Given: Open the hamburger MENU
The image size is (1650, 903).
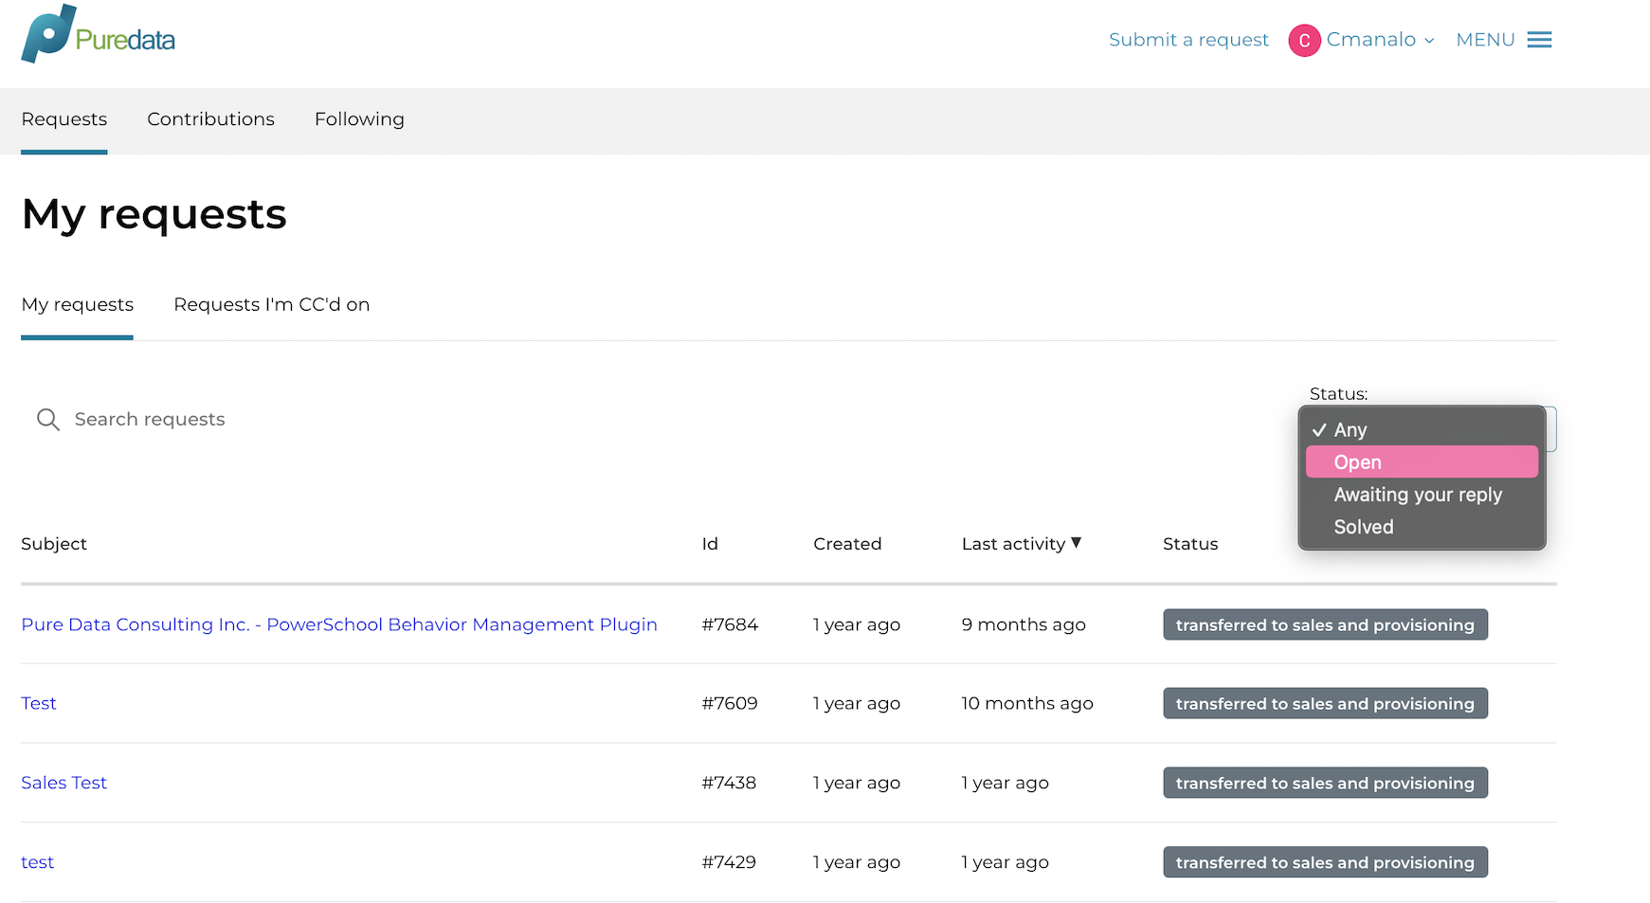Looking at the screenshot, I should click(1539, 39).
